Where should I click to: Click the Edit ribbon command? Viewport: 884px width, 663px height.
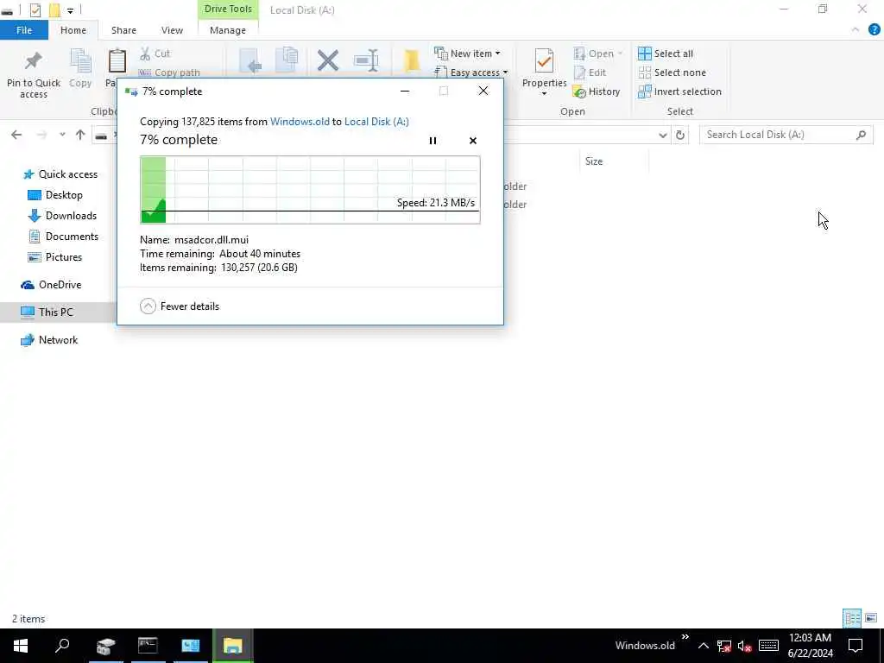tap(590, 73)
